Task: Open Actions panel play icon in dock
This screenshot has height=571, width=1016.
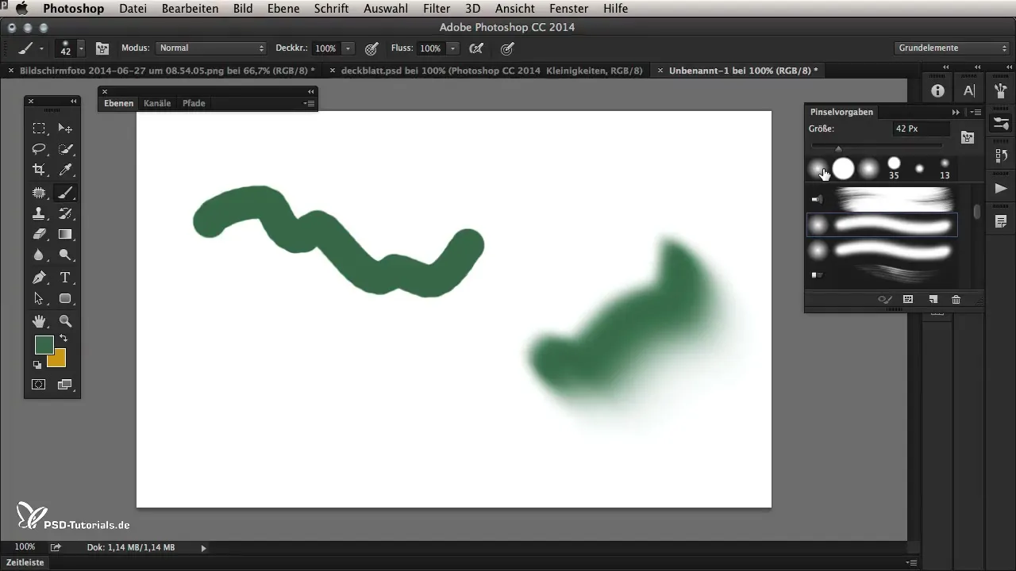Action: click(1001, 189)
